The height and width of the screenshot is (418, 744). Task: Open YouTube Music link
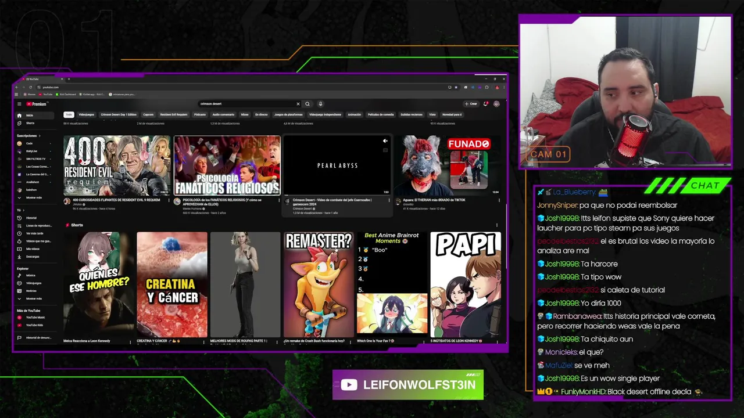pyautogui.click(x=35, y=318)
